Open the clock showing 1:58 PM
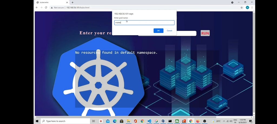Image resolution: width=277 pixels, height=124 pixels. (x=243, y=121)
